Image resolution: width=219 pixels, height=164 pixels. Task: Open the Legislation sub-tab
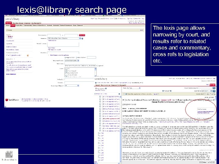click(19, 26)
